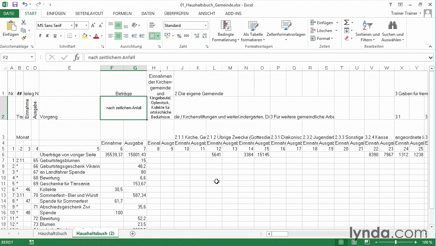The width and height of the screenshot is (436, 246).
Task: Click the red font color swatch
Action: pyautogui.click(x=96, y=36)
